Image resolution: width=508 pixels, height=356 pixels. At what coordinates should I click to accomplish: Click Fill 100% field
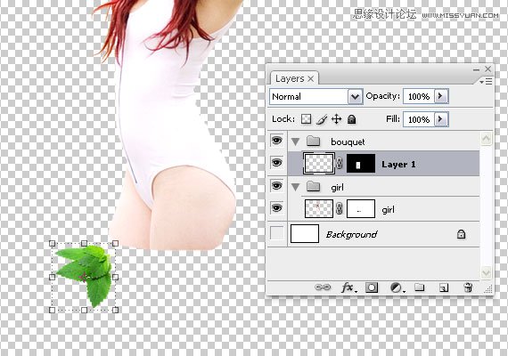click(x=419, y=119)
